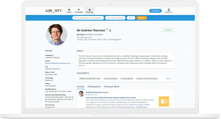The image size is (221, 119).
Task: Click the large profile photo
Action: 56,35
